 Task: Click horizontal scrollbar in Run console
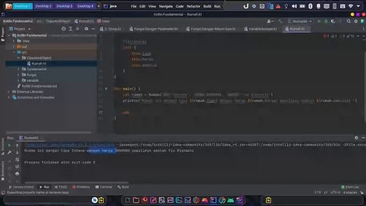click(x=77, y=183)
